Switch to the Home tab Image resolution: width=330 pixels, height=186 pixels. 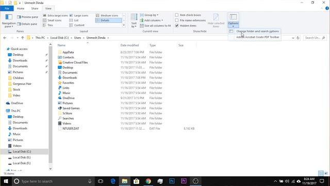[21, 8]
